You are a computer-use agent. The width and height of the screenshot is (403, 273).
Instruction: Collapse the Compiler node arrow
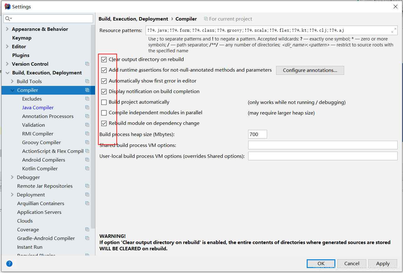point(12,90)
